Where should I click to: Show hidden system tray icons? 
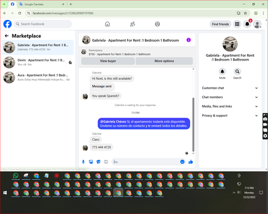[x=234, y=193]
